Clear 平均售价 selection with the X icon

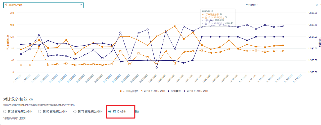click(x=316, y=5)
